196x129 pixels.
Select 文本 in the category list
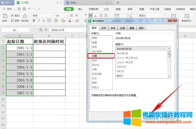[102, 78]
